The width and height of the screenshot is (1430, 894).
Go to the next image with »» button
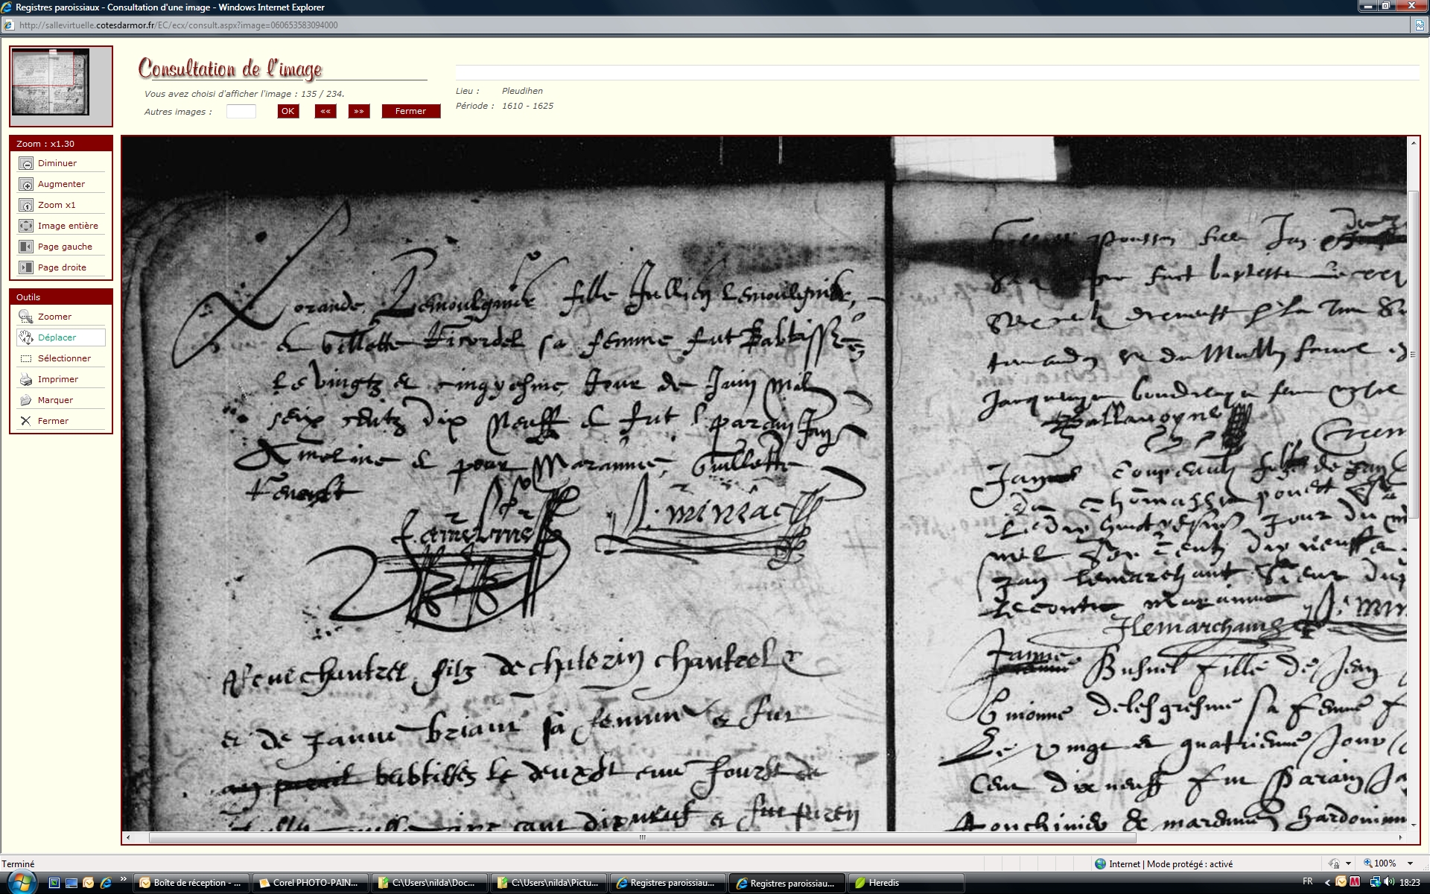coord(359,111)
